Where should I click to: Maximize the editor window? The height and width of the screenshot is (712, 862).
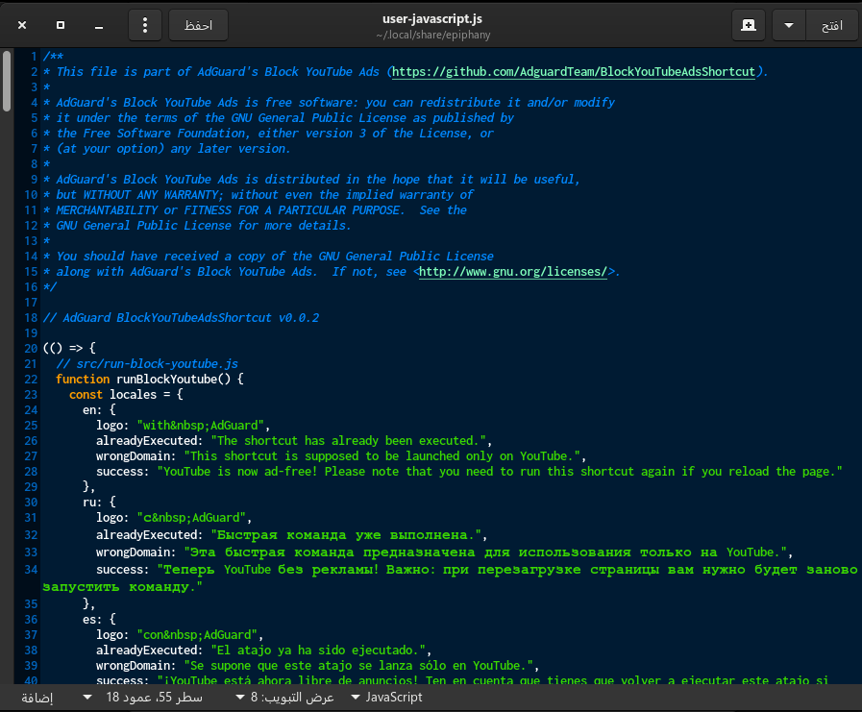point(61,25)
